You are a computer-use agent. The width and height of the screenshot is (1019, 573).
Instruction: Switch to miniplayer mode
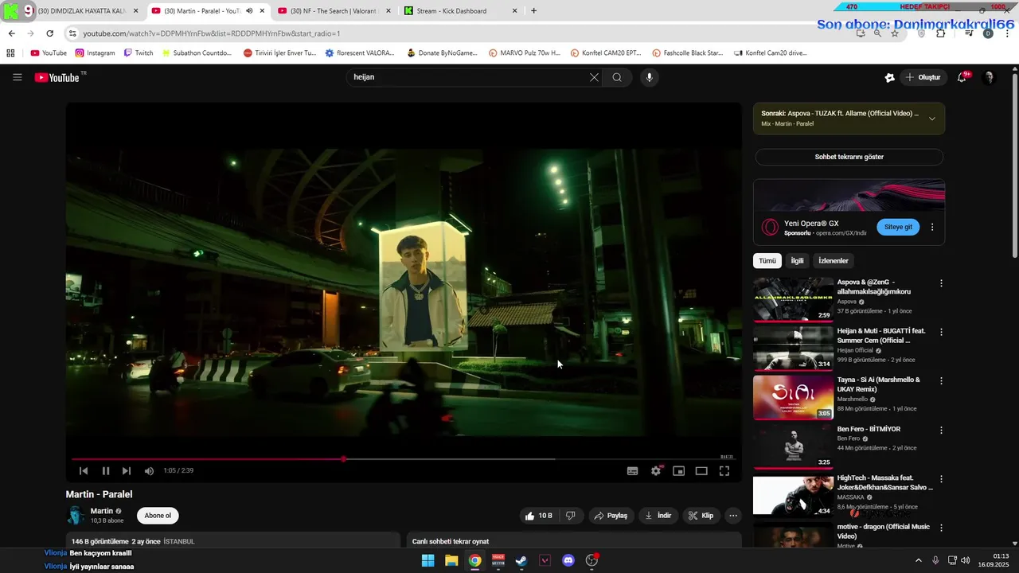[679, 470]
